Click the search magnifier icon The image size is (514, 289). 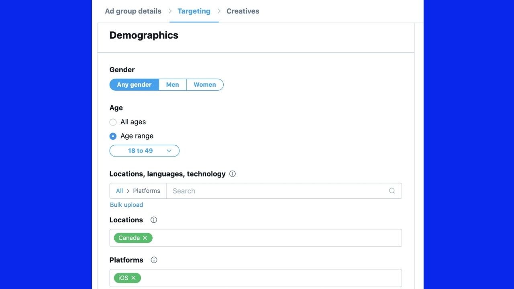click(392, 191)
